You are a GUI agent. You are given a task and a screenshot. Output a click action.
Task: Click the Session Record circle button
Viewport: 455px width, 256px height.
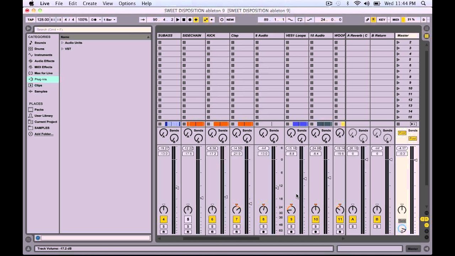coord(222,20)
